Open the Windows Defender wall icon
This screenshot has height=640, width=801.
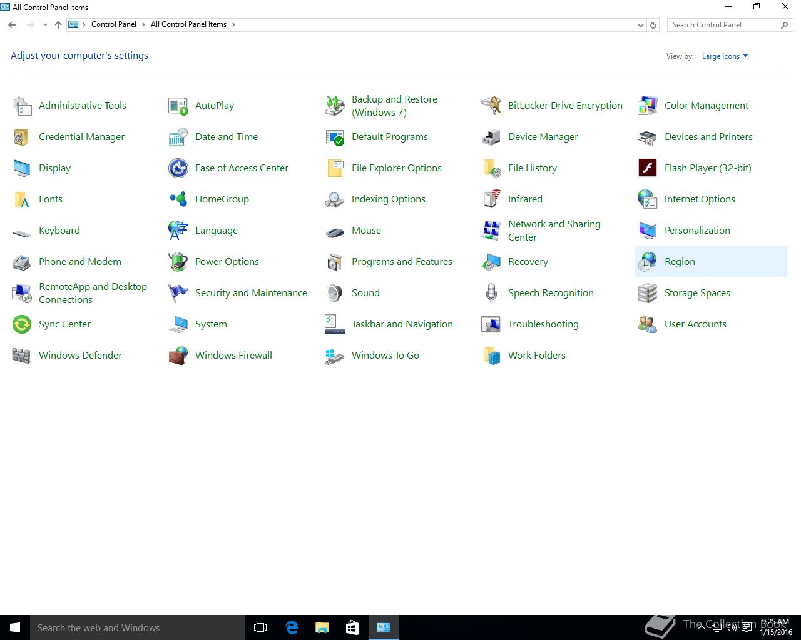coord(22,356)
